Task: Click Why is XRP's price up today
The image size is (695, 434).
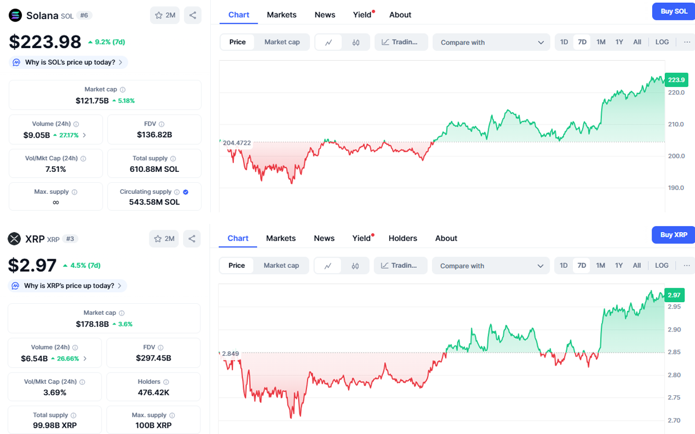Action: tap(68, 286)
